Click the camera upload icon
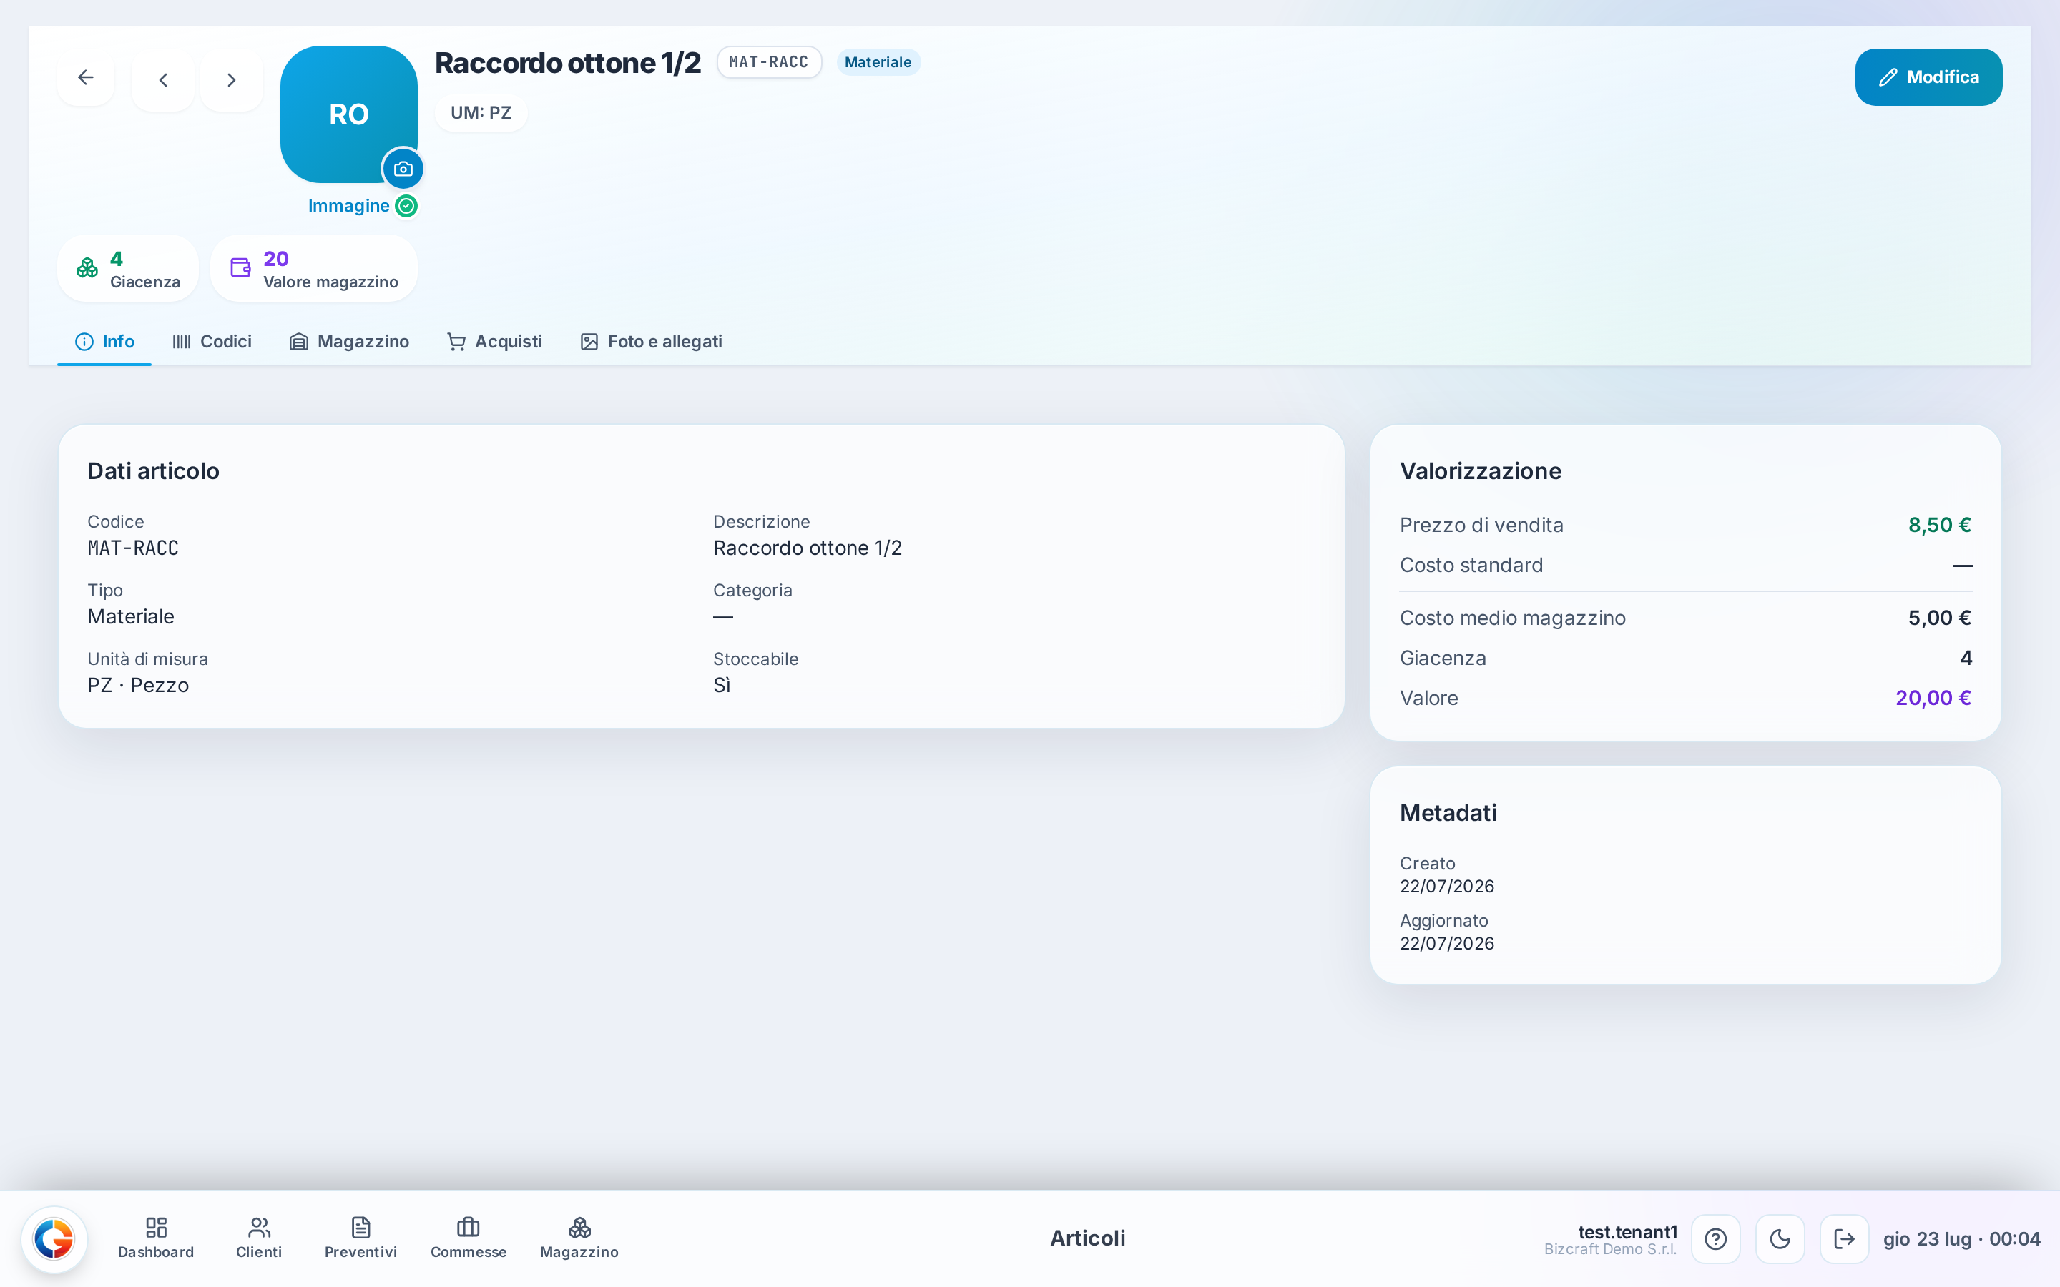The height and width of the screenshot is (1287, 2060). (403, 169)
